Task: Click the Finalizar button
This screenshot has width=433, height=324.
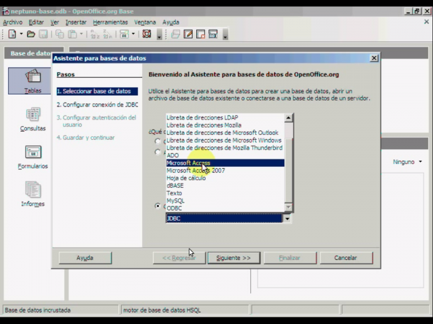Action: (x=290, y=258)
